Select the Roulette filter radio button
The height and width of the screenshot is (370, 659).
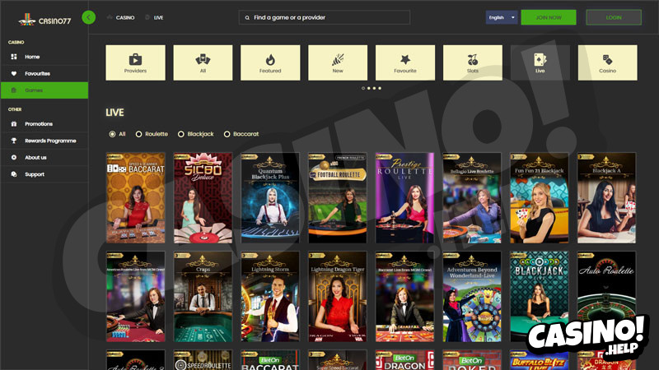pos(138,134)
